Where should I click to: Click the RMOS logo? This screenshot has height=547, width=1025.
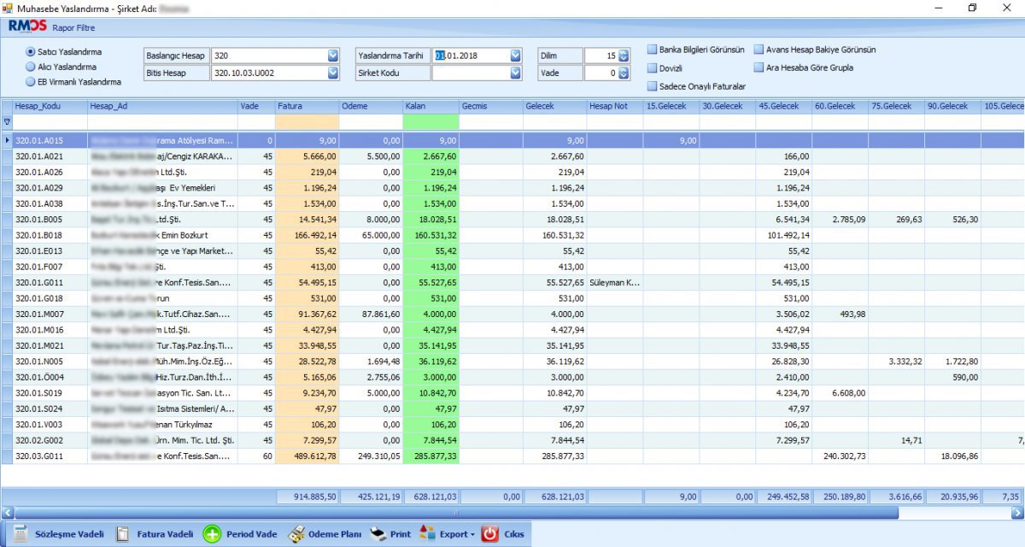(x=26, y=26)
